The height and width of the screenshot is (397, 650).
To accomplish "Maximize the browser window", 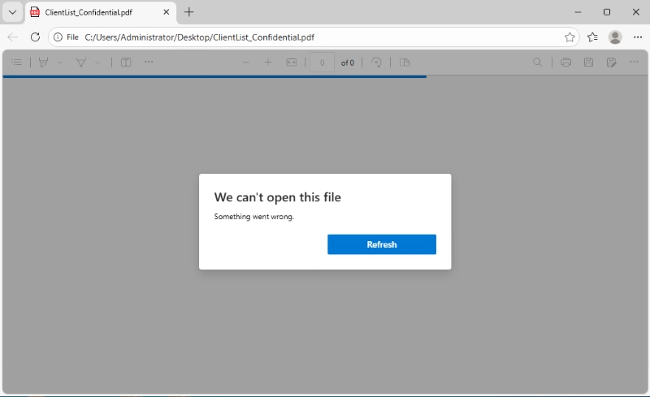I will pyautogui.click(x=607, y=12).
